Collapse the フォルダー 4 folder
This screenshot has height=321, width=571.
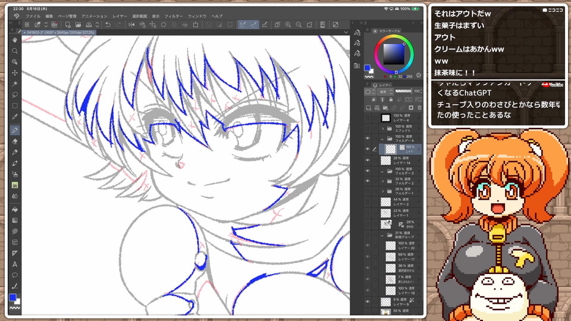pyautogui.click(x=382, y=139)
